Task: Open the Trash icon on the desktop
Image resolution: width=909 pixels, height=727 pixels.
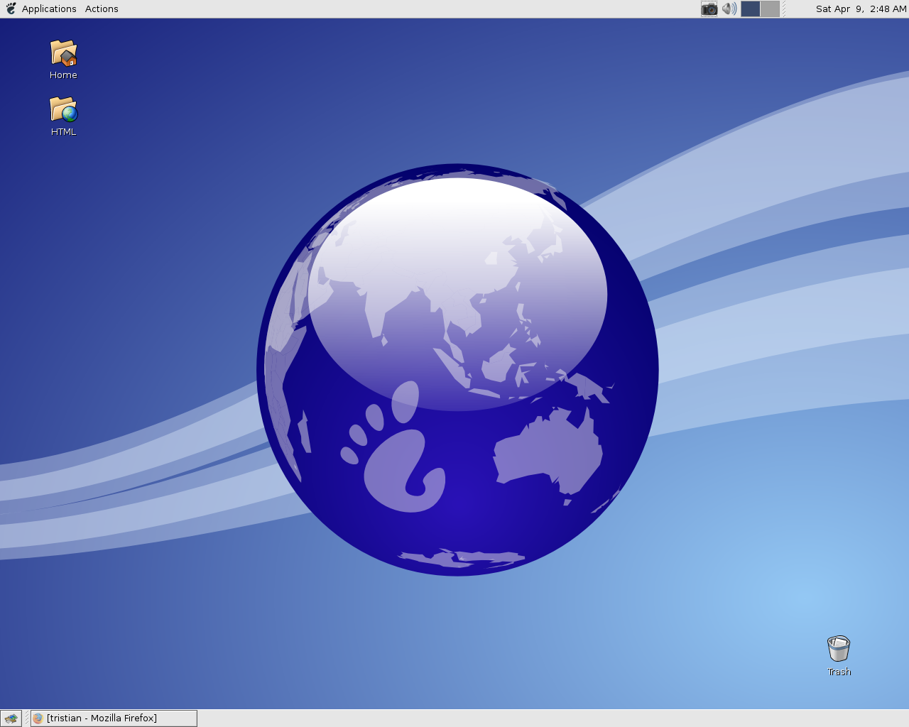Action: tap(839, 649)
